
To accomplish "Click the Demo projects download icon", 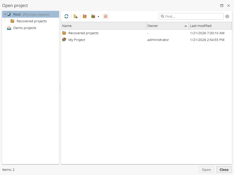I will click(x=8, y=28).
